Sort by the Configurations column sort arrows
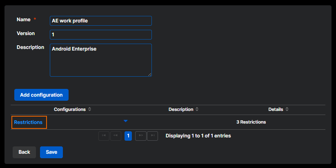The image size is (336, 168). (89, 110)
